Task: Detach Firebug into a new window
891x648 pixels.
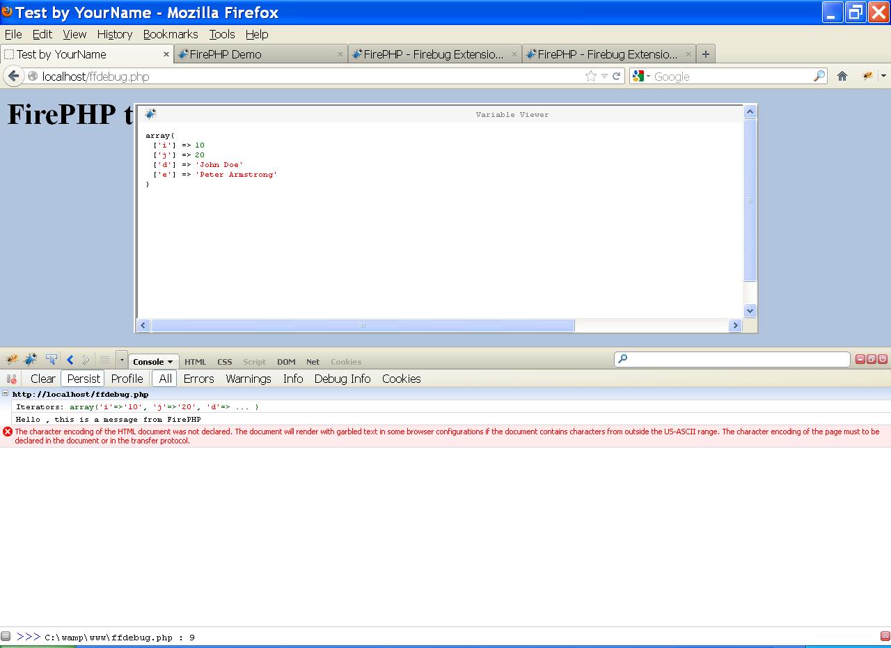Action: pyautogui.click(x=872, y=359)
